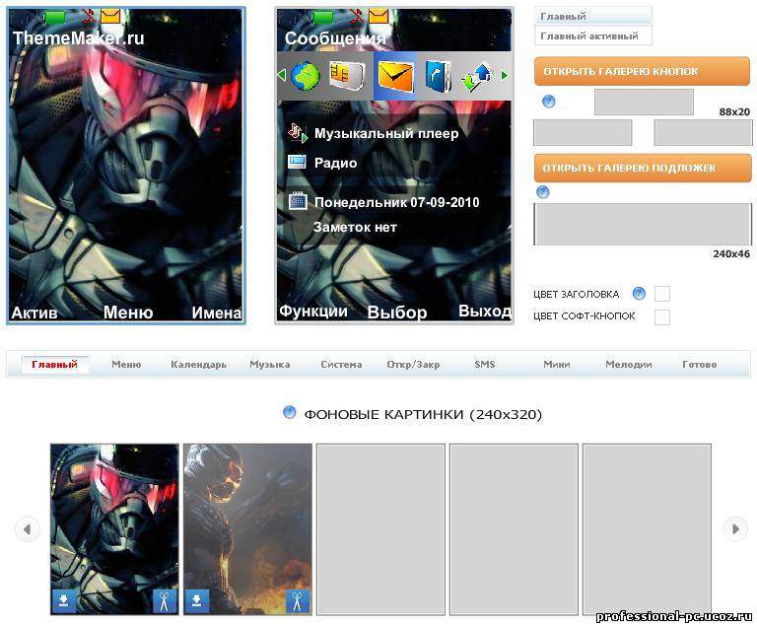
Task: Click download icon on first background thumbnail
Action: [x=64, y=600]
